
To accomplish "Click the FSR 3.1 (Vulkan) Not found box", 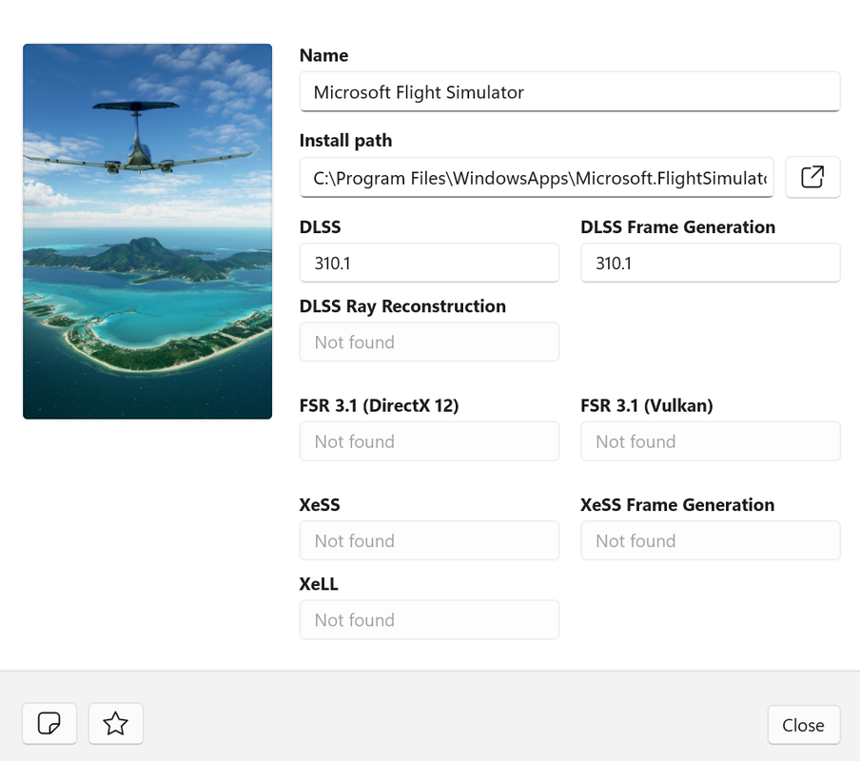I will [711, 440].
